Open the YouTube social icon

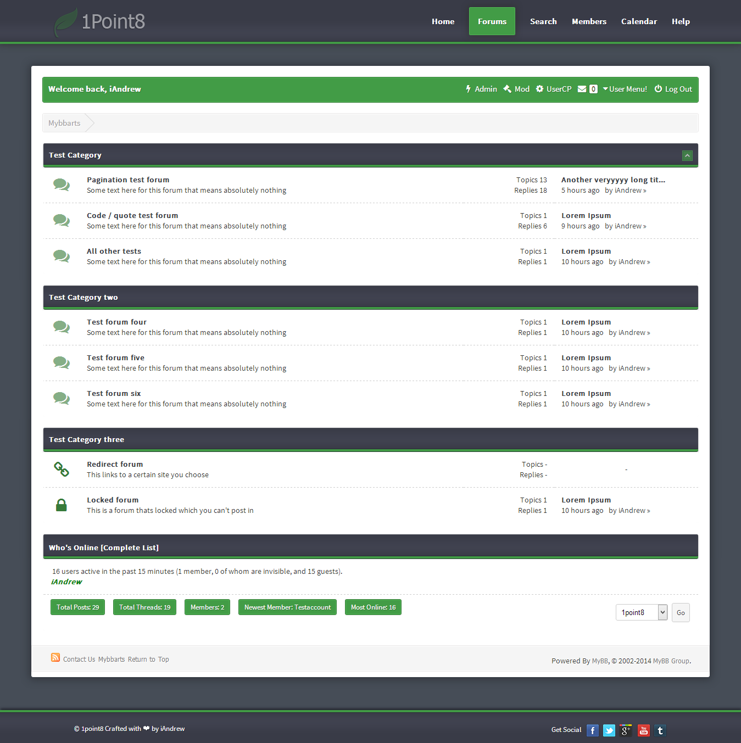coord(643,730)
